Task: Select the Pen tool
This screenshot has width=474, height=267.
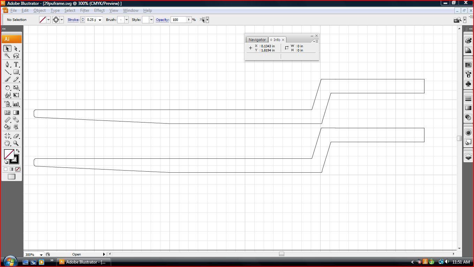Action: tap(7, 64)
